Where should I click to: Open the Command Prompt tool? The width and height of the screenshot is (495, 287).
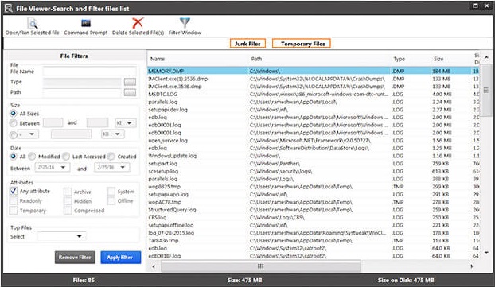[x=86, y=23]
